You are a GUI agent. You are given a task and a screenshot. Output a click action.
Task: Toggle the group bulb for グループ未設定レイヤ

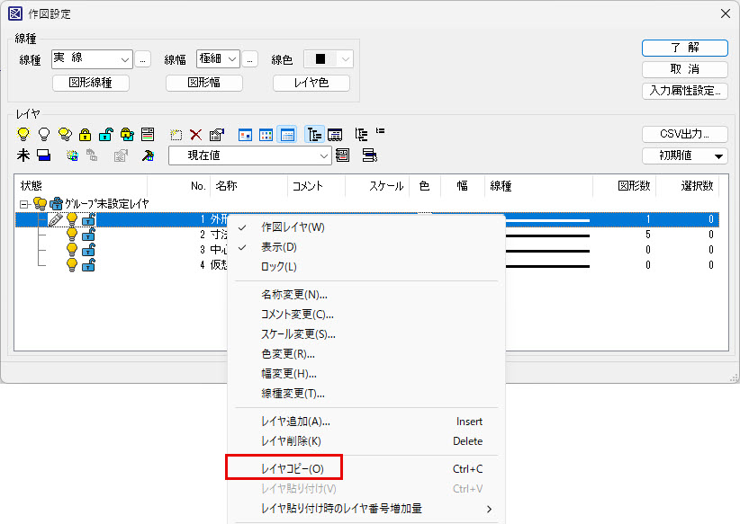(41, 204)
